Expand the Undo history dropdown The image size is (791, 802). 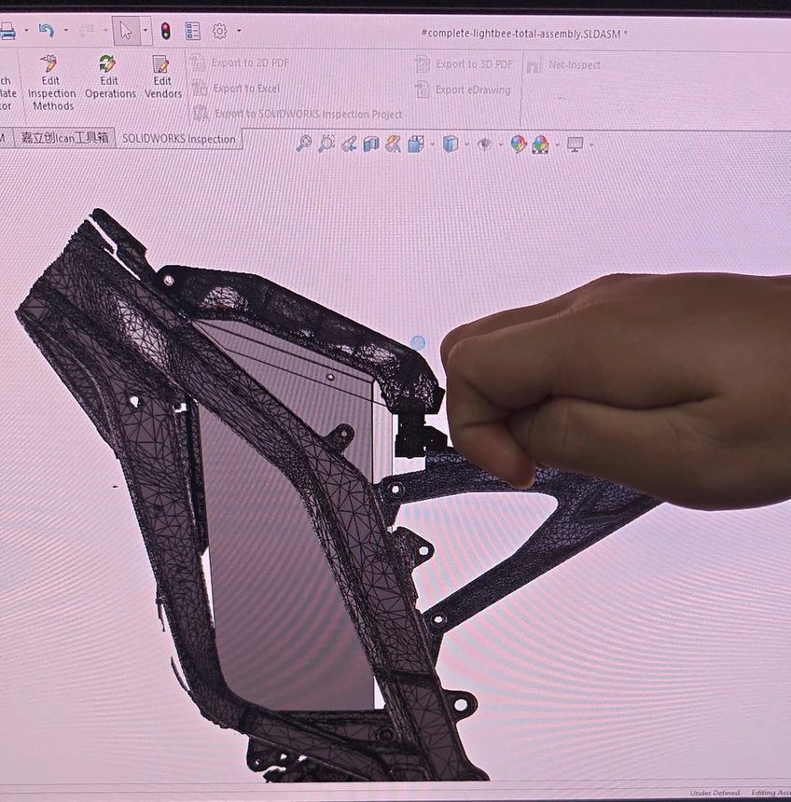66,31
